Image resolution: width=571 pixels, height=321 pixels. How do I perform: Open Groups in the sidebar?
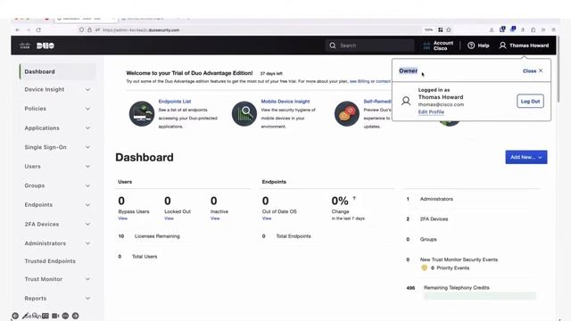35,185
